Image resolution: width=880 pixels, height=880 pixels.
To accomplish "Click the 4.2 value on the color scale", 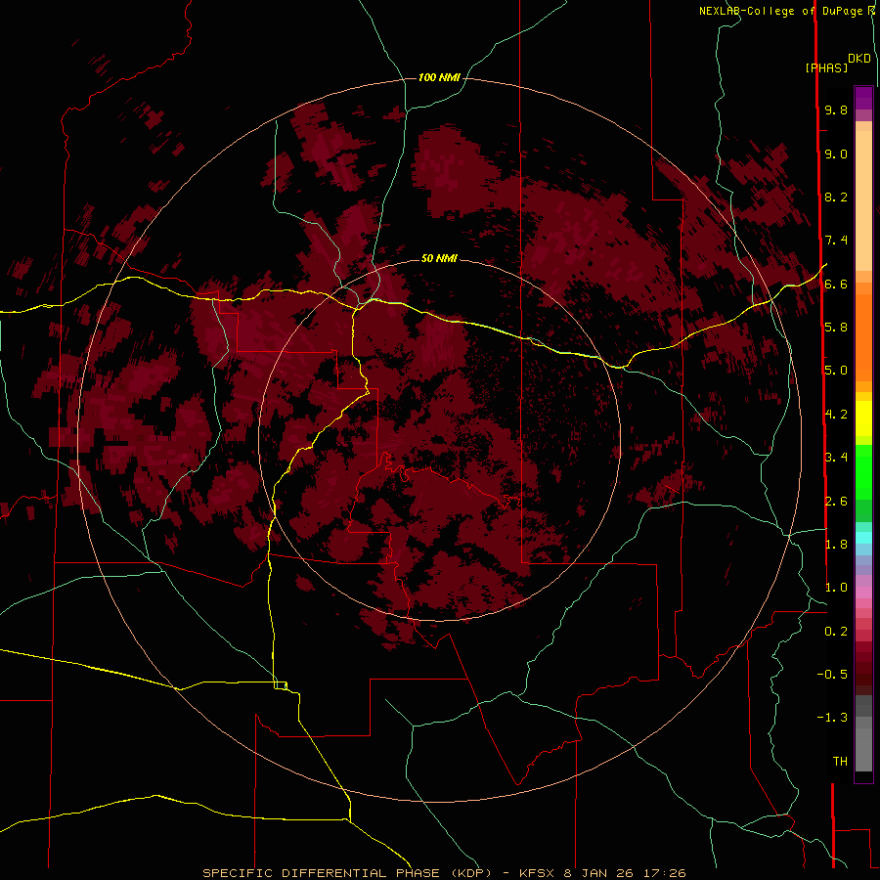I will (836, 415).
